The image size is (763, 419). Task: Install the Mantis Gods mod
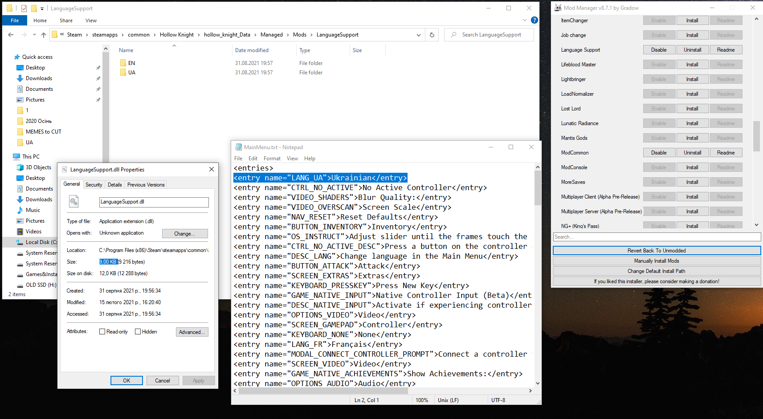[x=693, y=138]
